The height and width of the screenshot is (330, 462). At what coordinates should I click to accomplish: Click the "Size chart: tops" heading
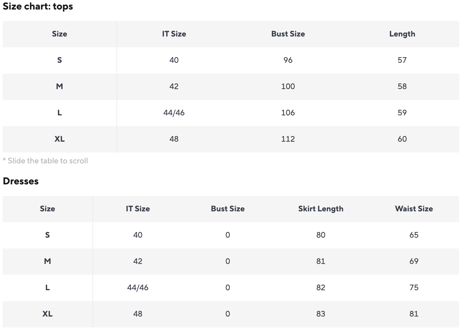pos(38,7)
